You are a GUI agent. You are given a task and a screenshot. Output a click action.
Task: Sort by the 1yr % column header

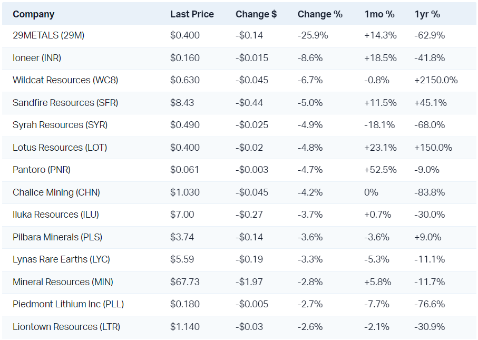point(427,14)
